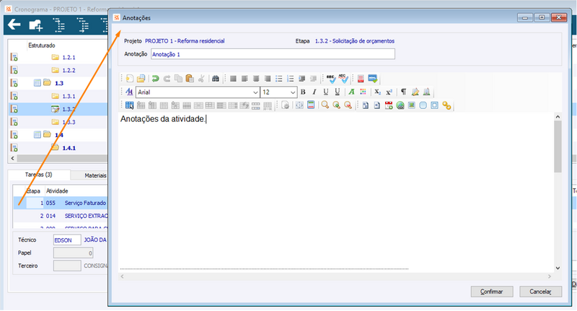Select tree item 1.3.3 in Cronograma
This screenshot has width=577, height=311.
point(69,122)
